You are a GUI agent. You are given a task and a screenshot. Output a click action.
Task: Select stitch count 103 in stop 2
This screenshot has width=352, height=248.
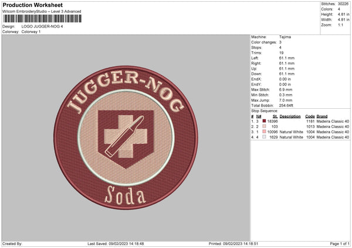point(275,126)
